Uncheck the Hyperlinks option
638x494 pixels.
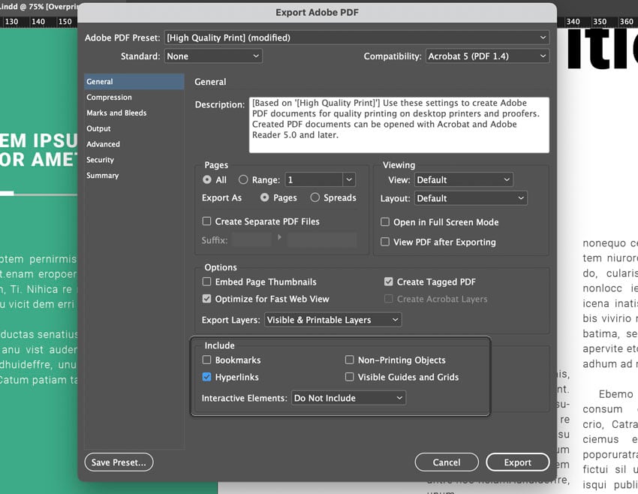click(x=206, y=377)
